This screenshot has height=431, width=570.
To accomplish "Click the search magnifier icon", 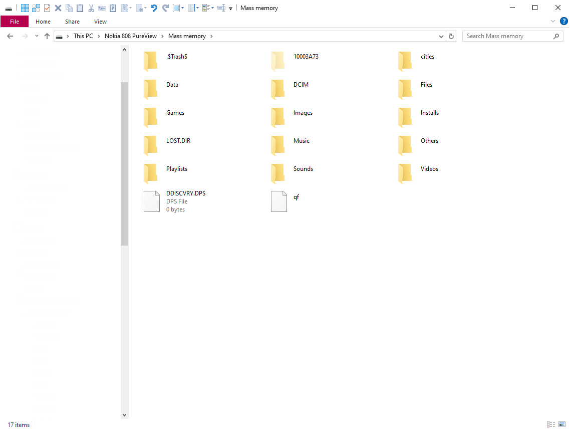I will (556, 36).
